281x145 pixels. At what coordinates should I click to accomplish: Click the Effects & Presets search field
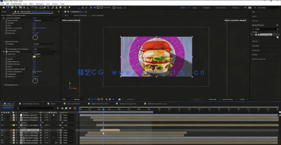pos(265,29)
